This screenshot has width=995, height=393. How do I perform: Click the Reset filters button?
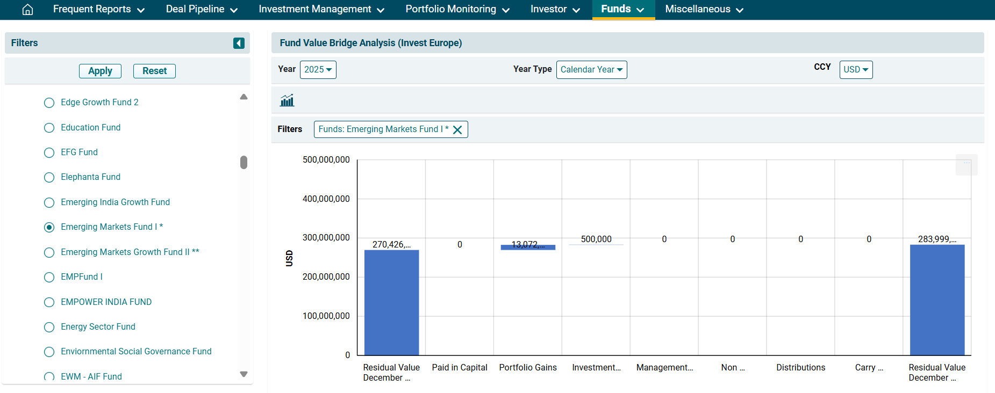click(x=154, y=71)
